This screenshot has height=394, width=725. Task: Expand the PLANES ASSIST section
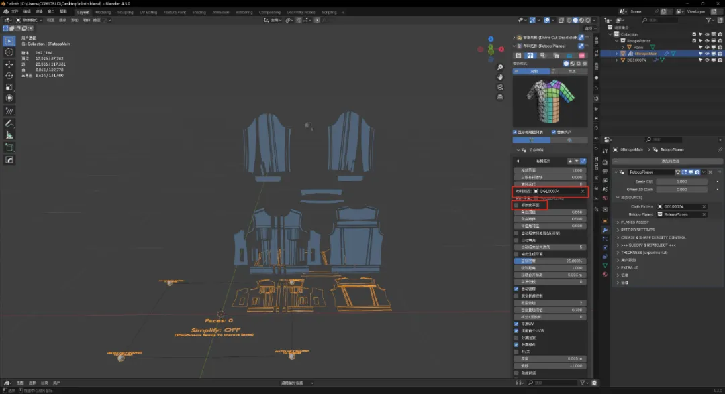coord(634,222)
